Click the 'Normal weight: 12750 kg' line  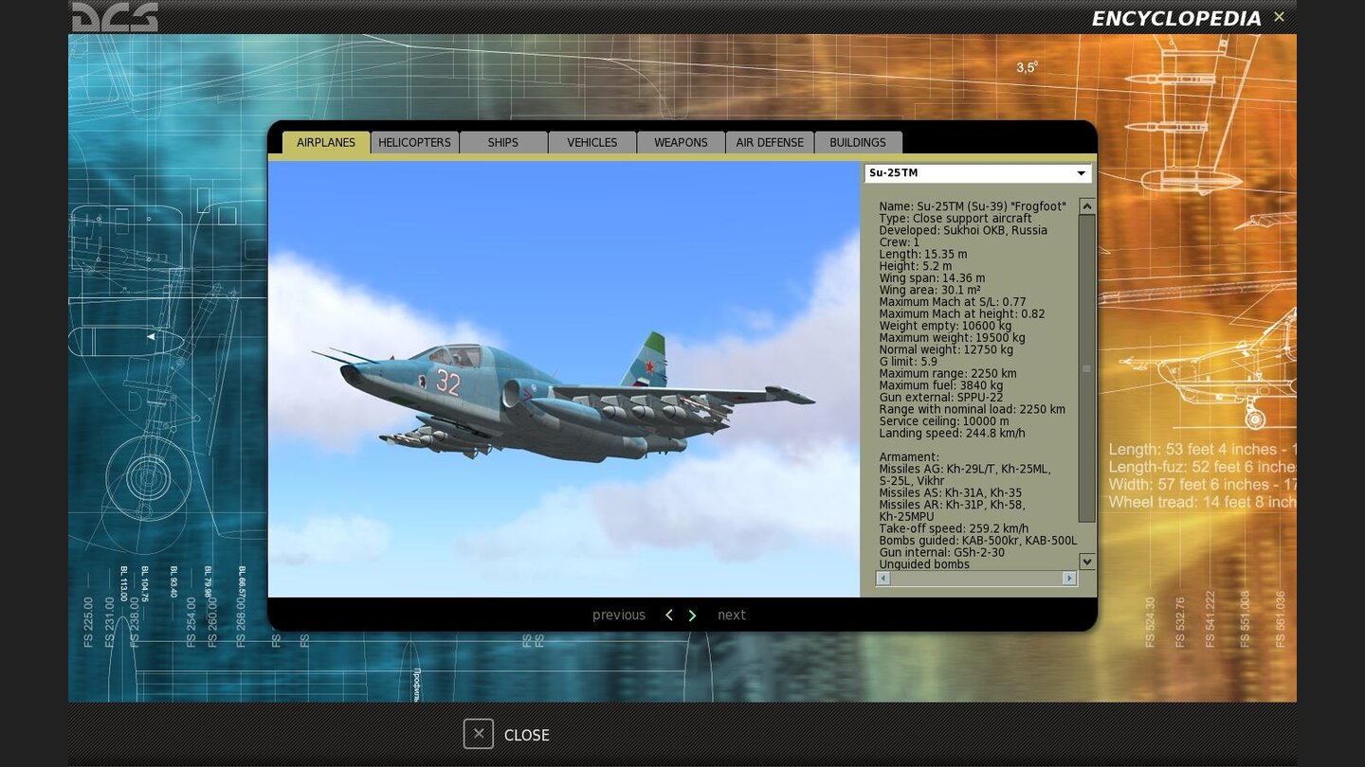tap(945, 349)
